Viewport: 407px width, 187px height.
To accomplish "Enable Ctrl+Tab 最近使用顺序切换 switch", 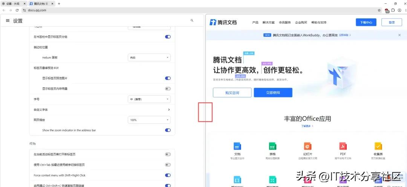I will pyautogui.click(x=168, y=165).
